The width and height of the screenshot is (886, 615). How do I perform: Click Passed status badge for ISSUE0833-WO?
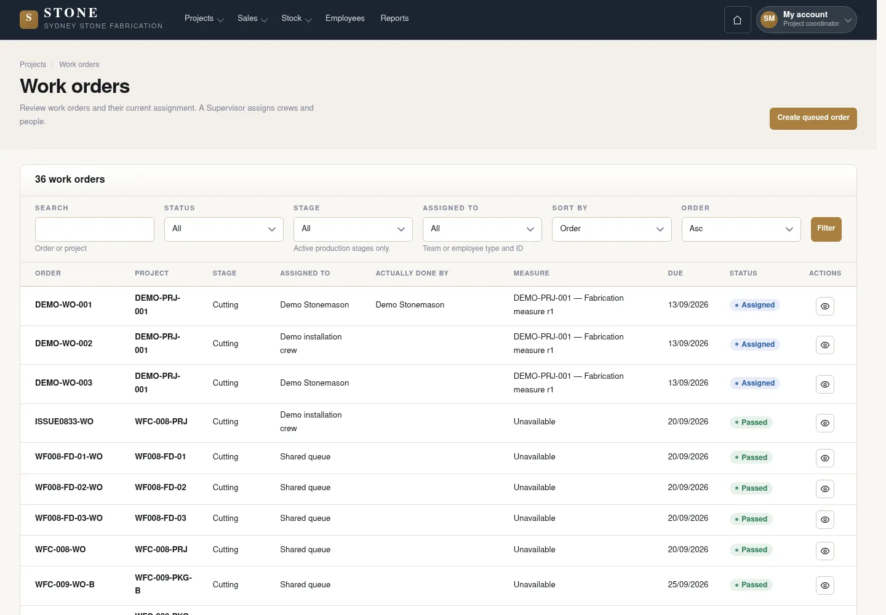(x=751, y=423)
